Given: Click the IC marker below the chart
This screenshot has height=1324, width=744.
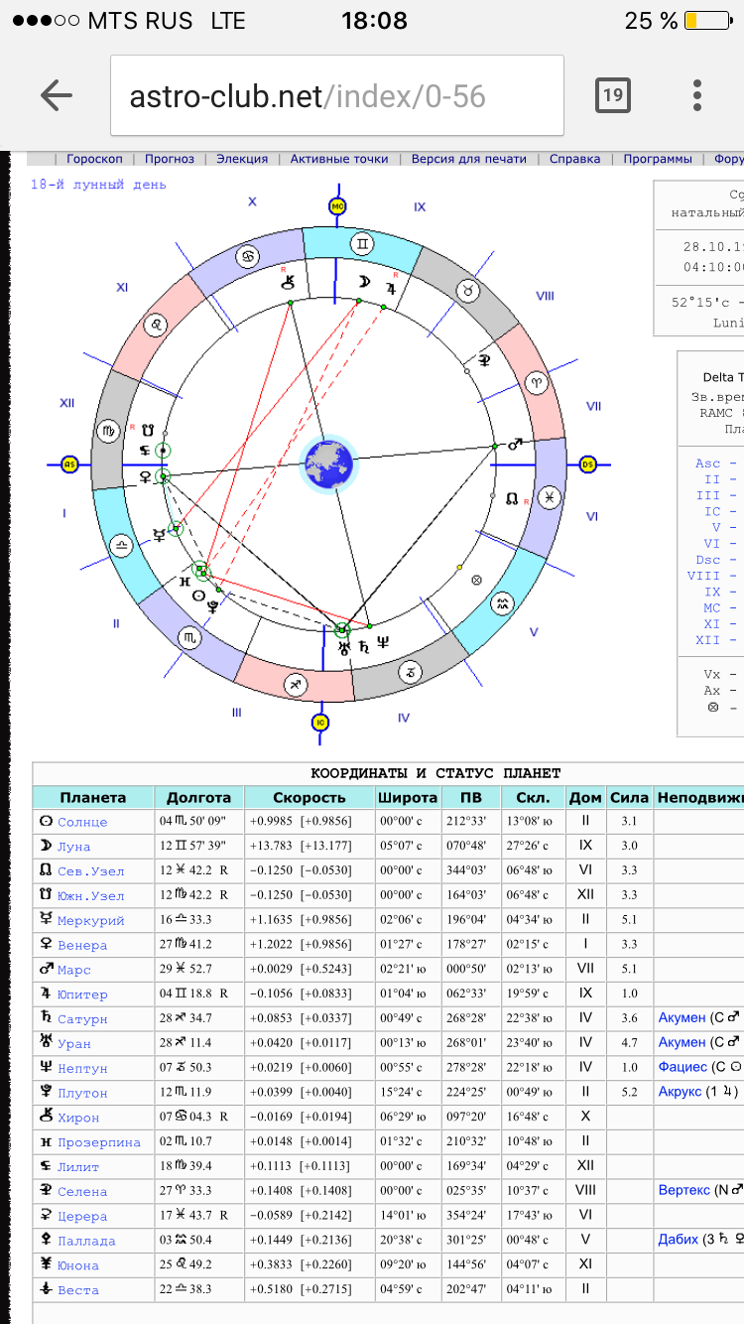Looking at the screenshot, I should [319, 722].
